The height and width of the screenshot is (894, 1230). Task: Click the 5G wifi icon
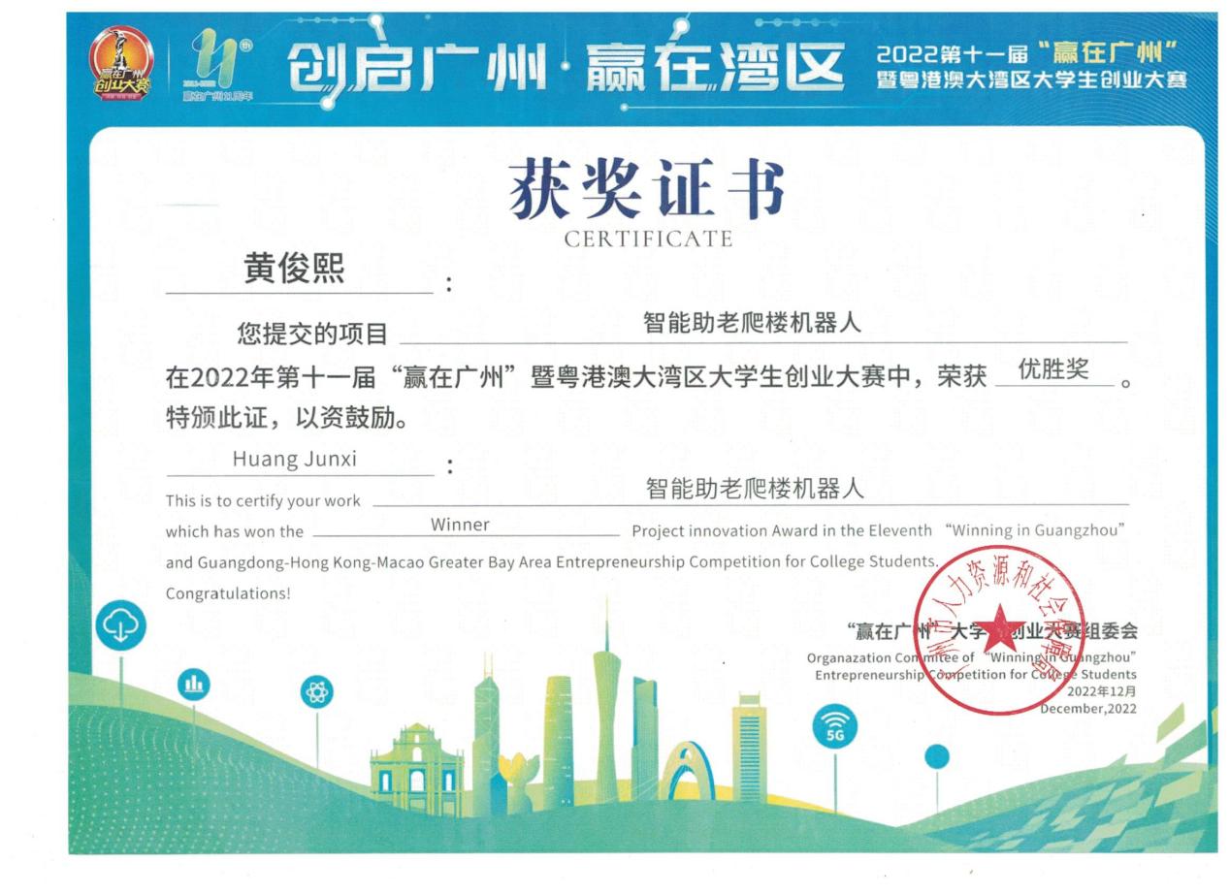coord(834,728)
